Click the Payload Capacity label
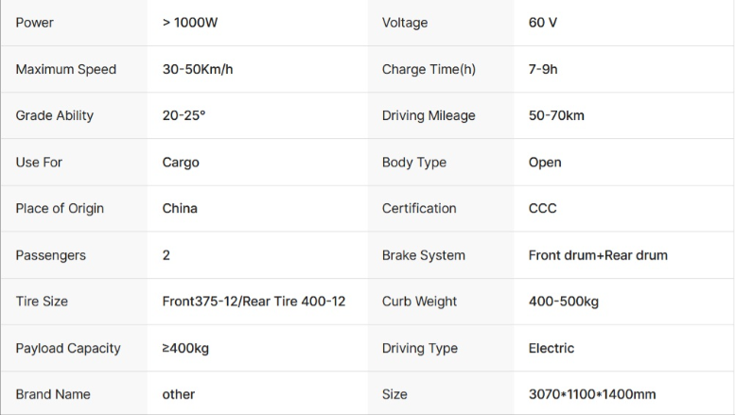Screen dimensions: 735x415 pyautogui.click(x=68, y=348)
